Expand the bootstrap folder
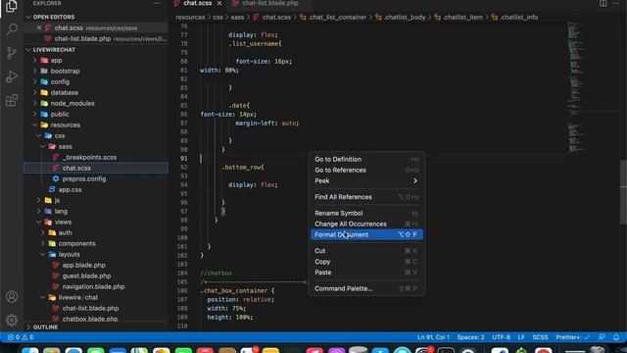 click(65, 72)
